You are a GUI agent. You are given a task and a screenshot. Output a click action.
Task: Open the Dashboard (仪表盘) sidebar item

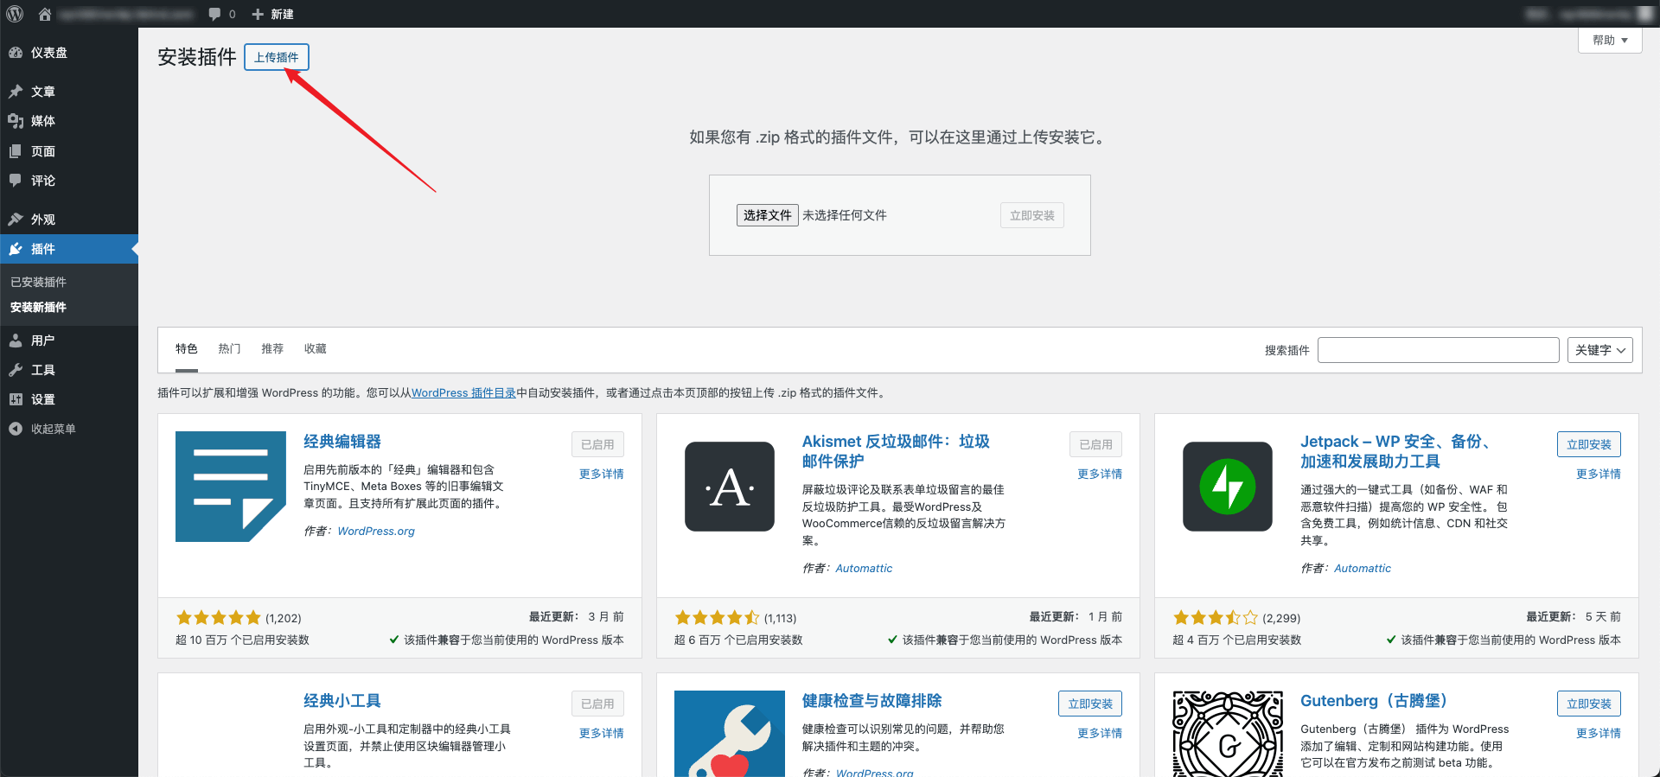[48, 53]
